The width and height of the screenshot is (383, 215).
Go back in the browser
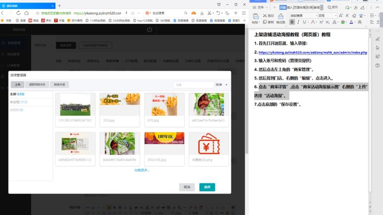pos(3,13)
